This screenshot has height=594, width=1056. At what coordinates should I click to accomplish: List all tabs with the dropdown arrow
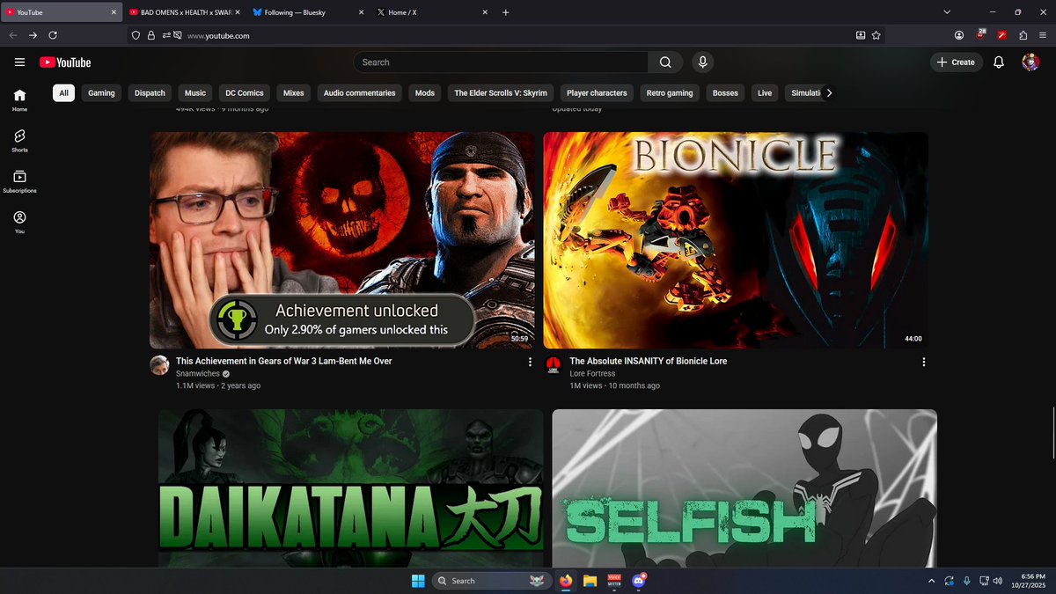[947, 12]
